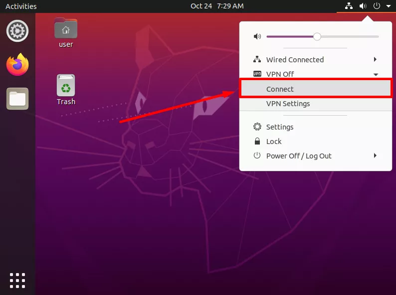Click the Power Off icon in the menu
Image resolution: width=396 pixels, height=295 pixels.
coord(257,155)
